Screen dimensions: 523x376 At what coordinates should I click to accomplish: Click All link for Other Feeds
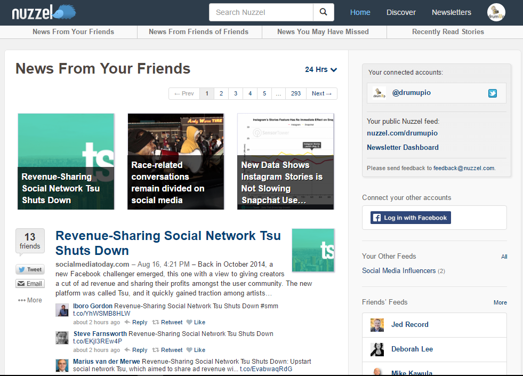tap(504, 257)
